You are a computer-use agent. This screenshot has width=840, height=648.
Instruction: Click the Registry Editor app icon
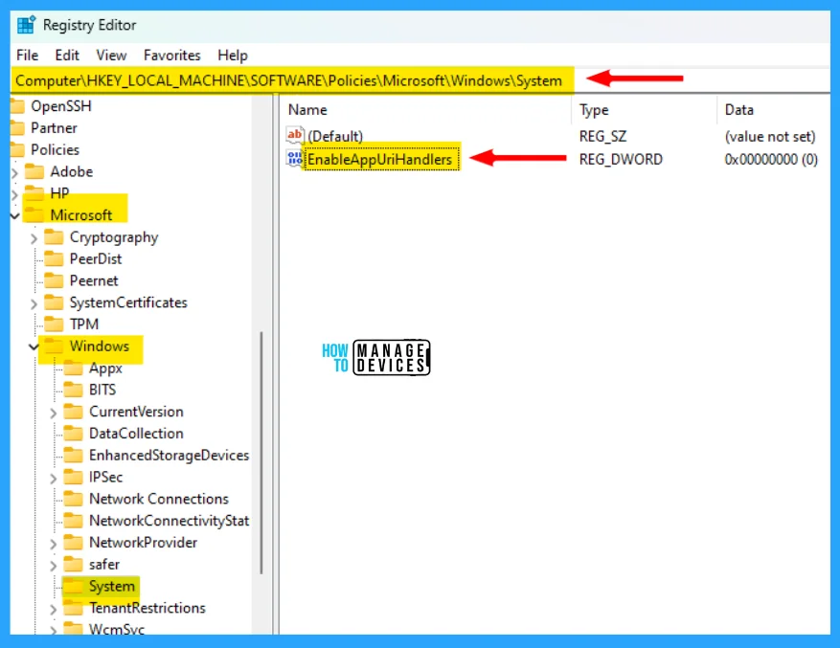(26, 25)
